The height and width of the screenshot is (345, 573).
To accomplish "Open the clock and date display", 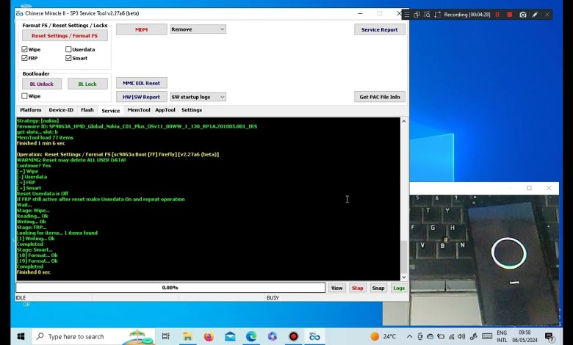I will [525, 336].
